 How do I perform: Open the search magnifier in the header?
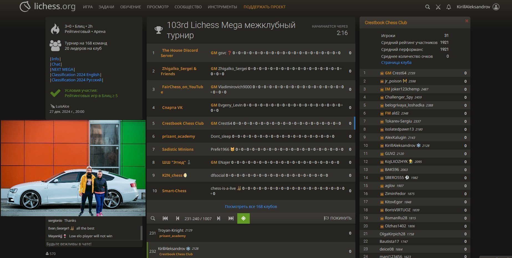pyautogui.click(x=427, y=7)
